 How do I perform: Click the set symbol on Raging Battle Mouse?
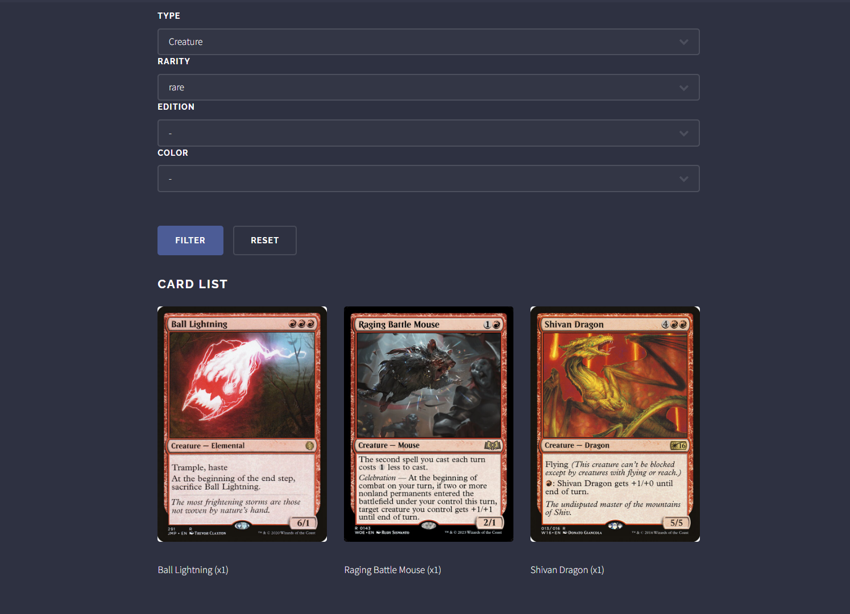(492, 445)
